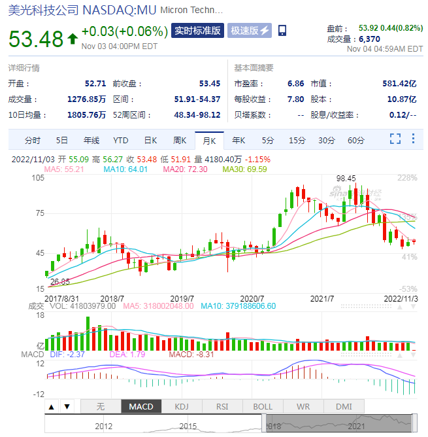
Task: Click 2012 area of the timeline navigator
Action: pyautogui.click(x=104, y=427)
